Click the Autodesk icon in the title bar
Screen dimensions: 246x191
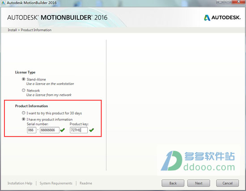[x=3, y=3]
